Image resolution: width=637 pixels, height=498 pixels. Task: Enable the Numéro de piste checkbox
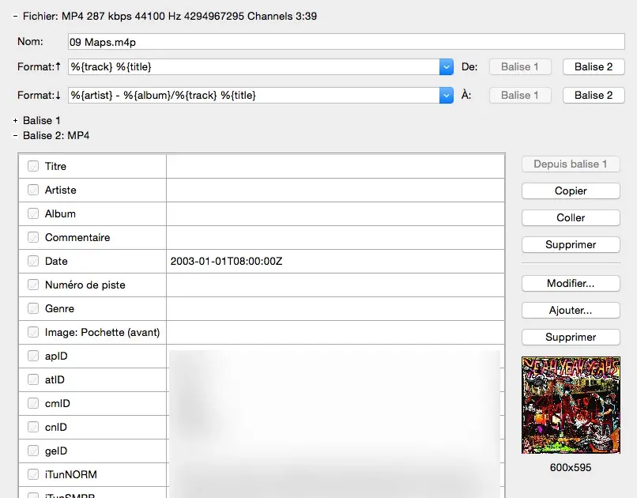tap(32, 285)
